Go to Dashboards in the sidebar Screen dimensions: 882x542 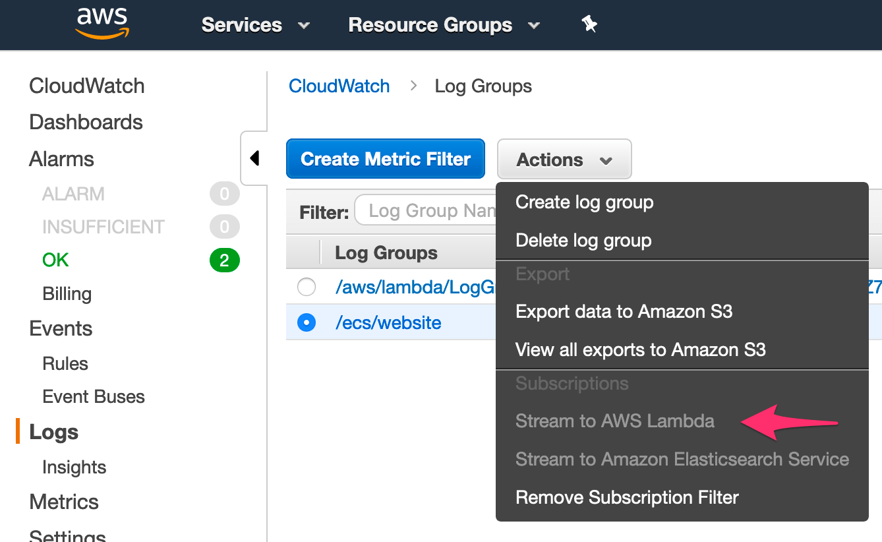(x=86, y=122)
